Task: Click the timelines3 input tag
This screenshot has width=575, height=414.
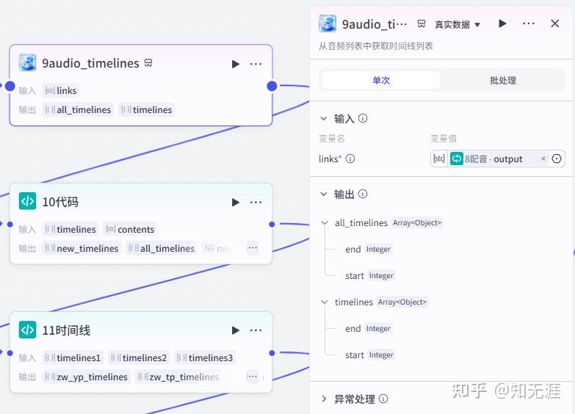Action: 205,357
